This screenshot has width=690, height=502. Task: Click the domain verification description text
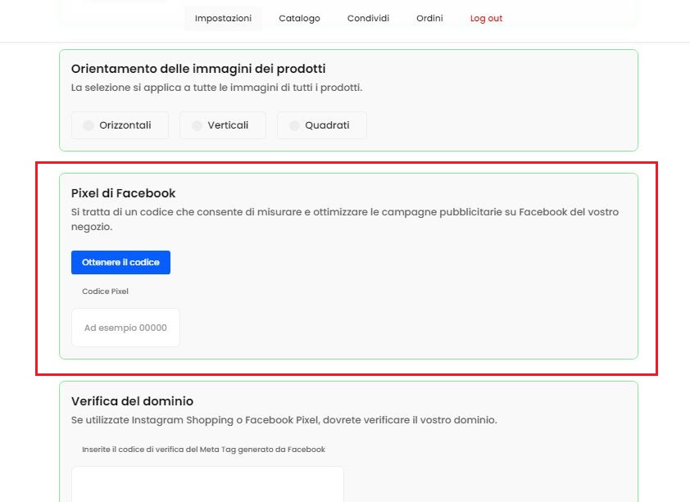point(284,420)
